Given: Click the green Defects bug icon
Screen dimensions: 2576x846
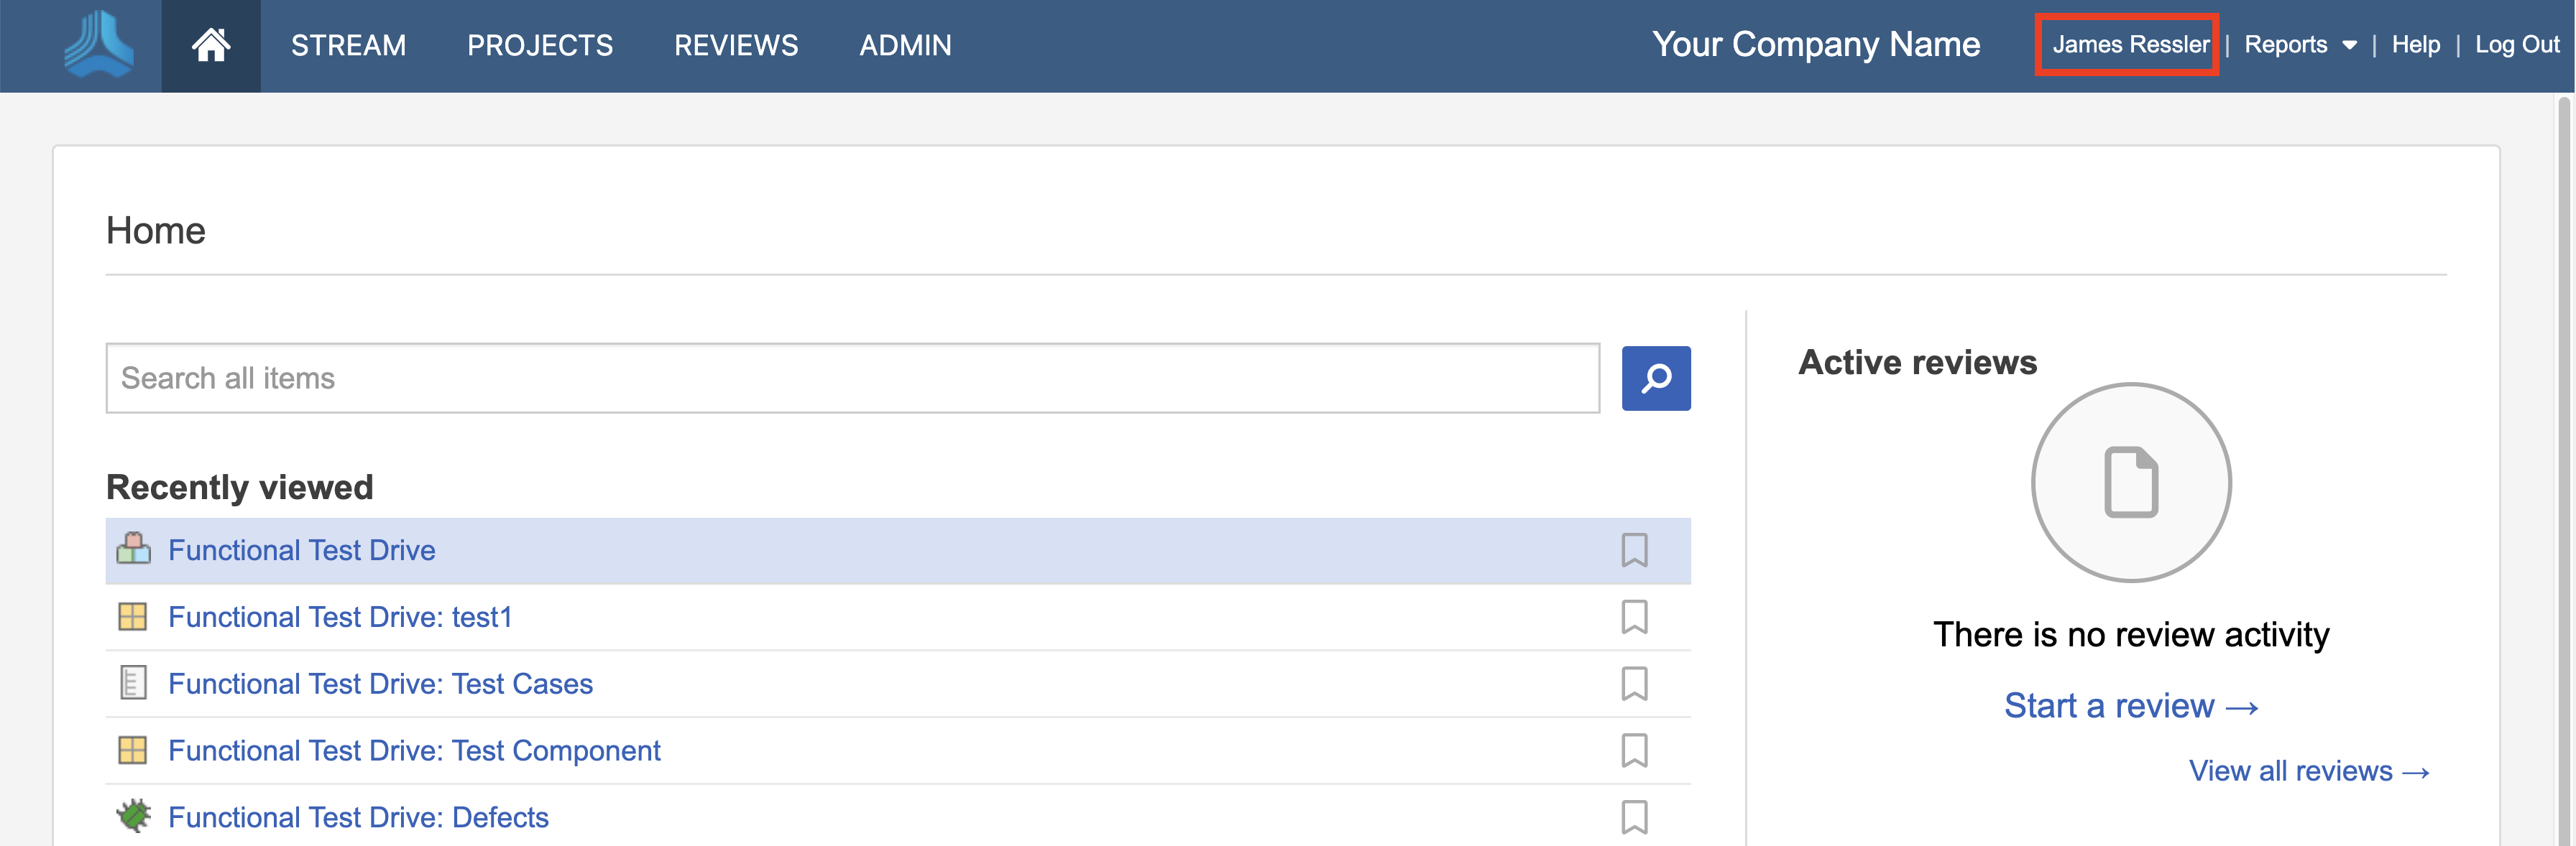Looking at the screenshot, I should coord(133,816).
